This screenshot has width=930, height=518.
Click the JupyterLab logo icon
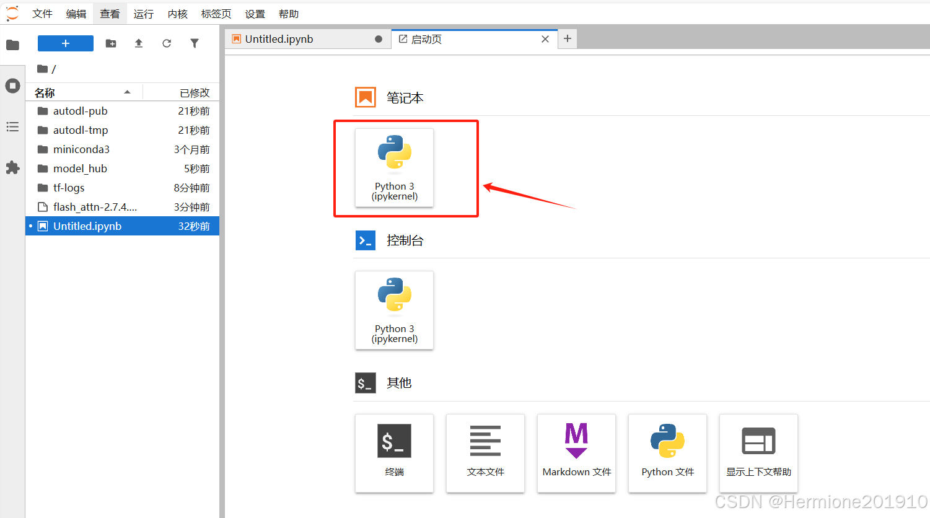coord(12,14)
